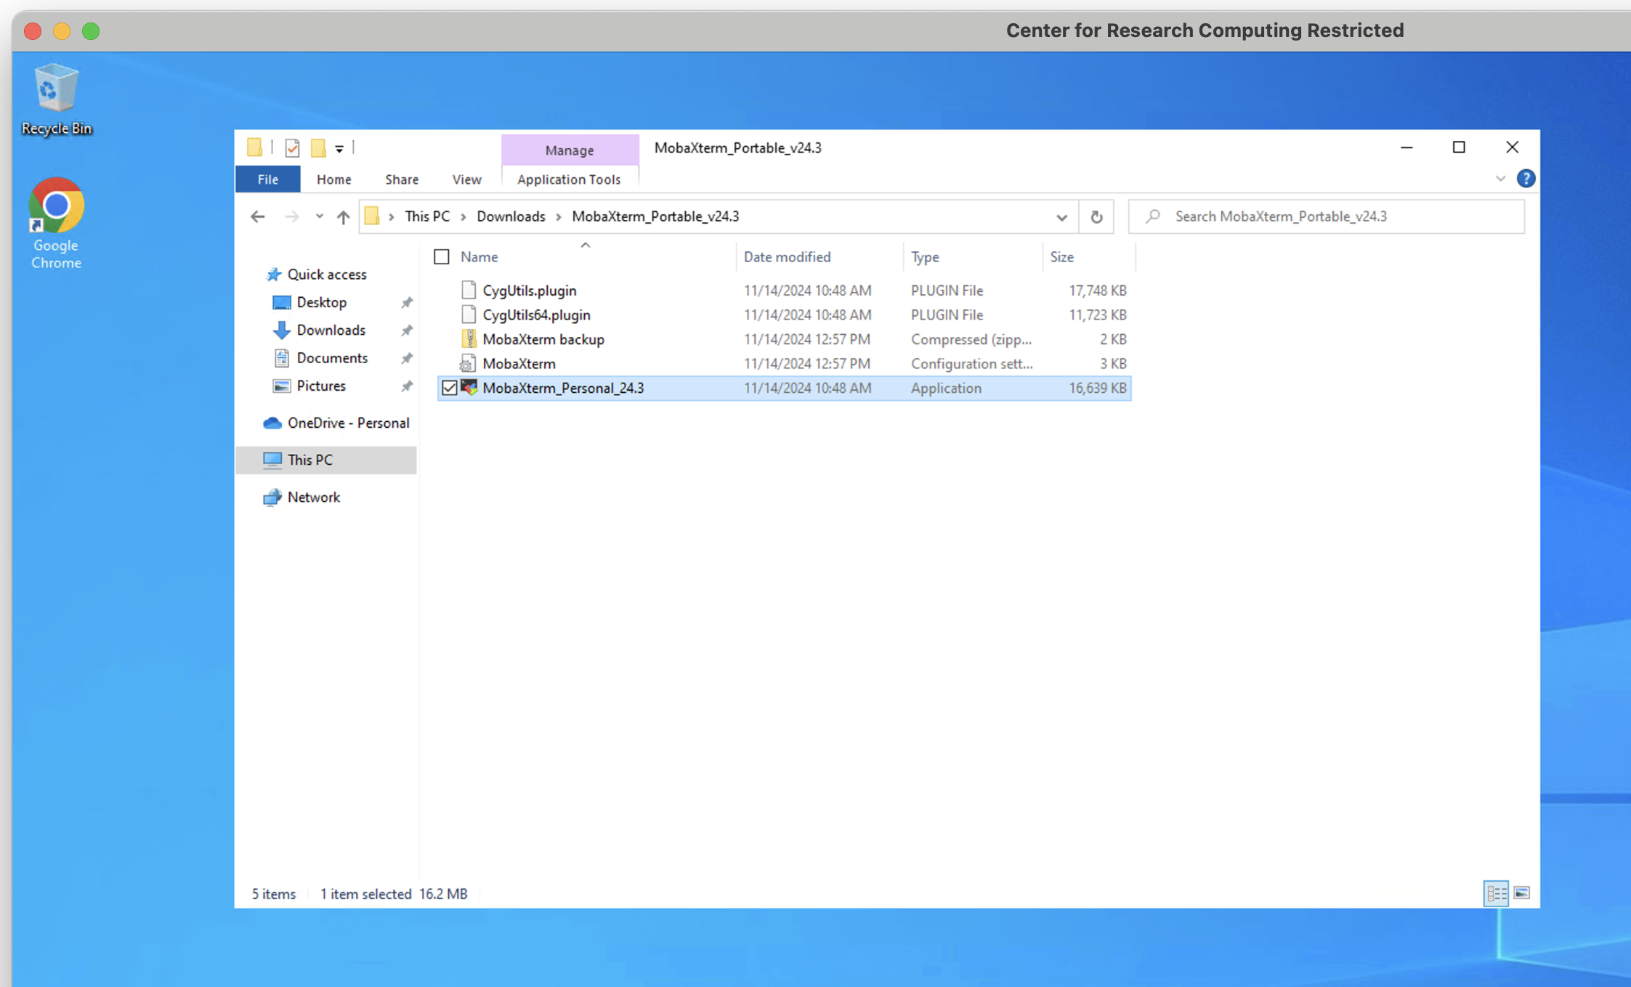Go up one folder level

[x=343, y=216]
